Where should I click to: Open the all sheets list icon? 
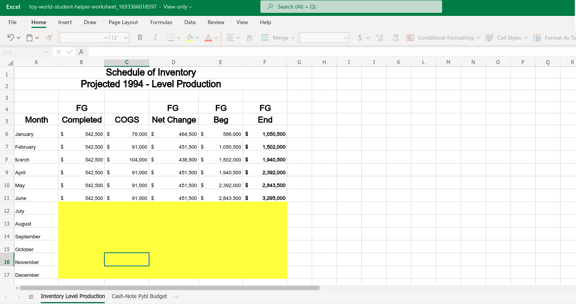[x=31, y=297]
